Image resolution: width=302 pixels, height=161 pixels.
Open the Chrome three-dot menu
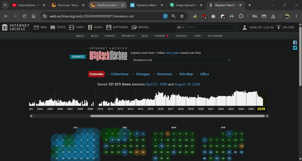tap(296, 16)
